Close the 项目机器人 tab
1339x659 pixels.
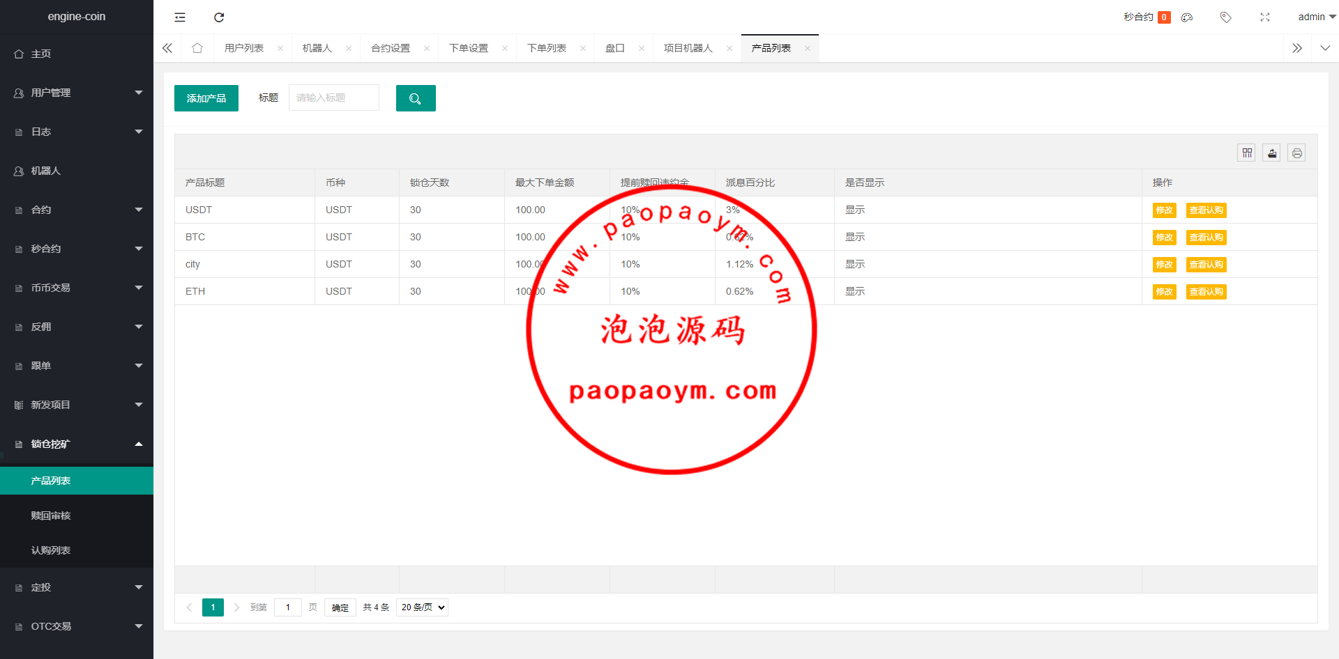(729, 48)
